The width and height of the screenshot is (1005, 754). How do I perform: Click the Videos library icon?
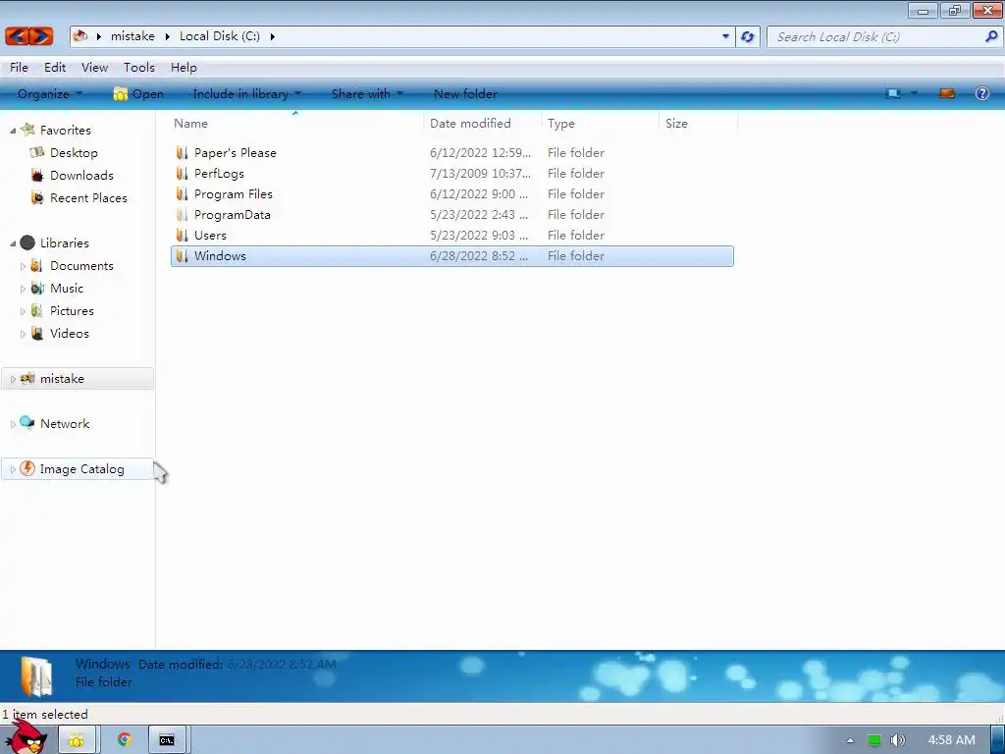[37, 334]
